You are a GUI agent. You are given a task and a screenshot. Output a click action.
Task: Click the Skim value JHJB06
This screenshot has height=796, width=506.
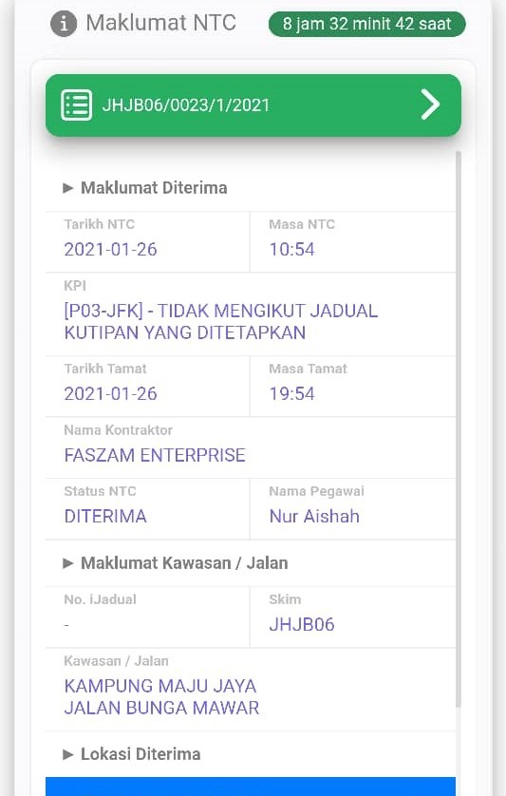pos(302,624)
